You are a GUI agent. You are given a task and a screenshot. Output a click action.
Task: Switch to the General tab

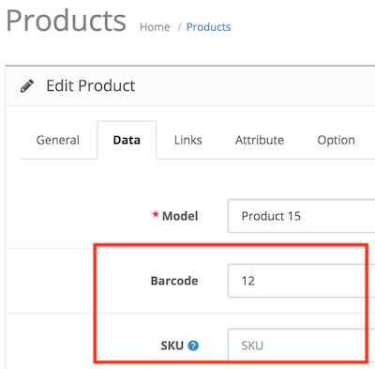(58, 140)
